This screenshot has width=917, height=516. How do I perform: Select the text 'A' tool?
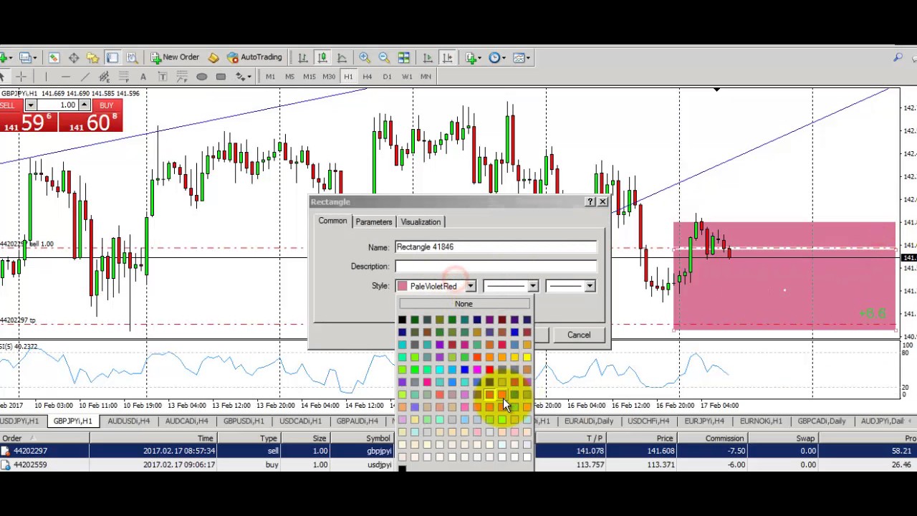(143, 77)
